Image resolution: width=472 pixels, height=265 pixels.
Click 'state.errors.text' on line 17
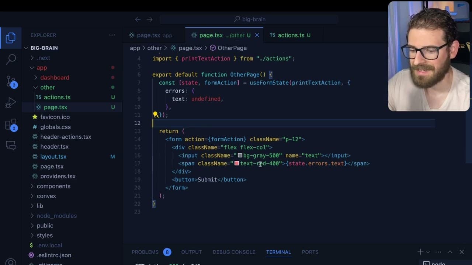316,163
